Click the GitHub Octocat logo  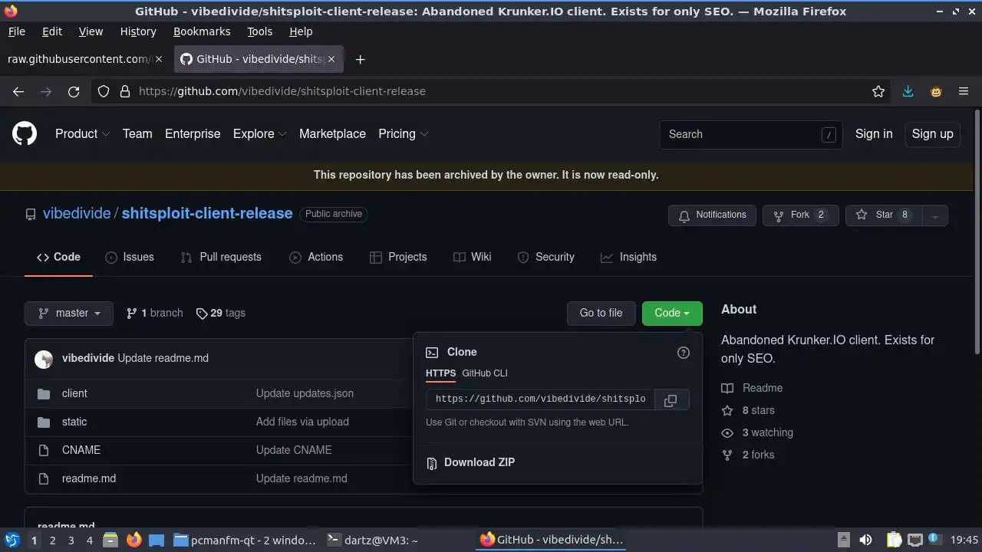[x=25, y=134]
